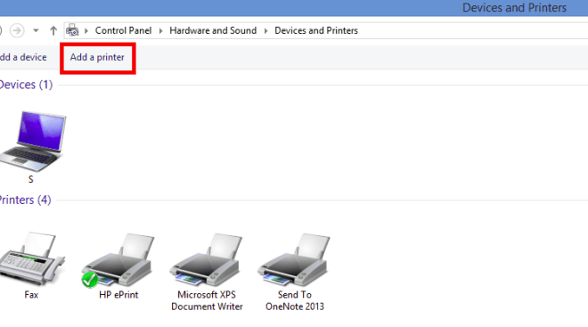Go up one folder level

[53, 30]
